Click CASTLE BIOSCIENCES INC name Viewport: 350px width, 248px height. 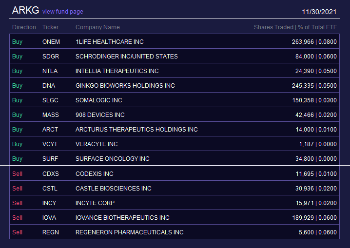click(x=114, y=189)
